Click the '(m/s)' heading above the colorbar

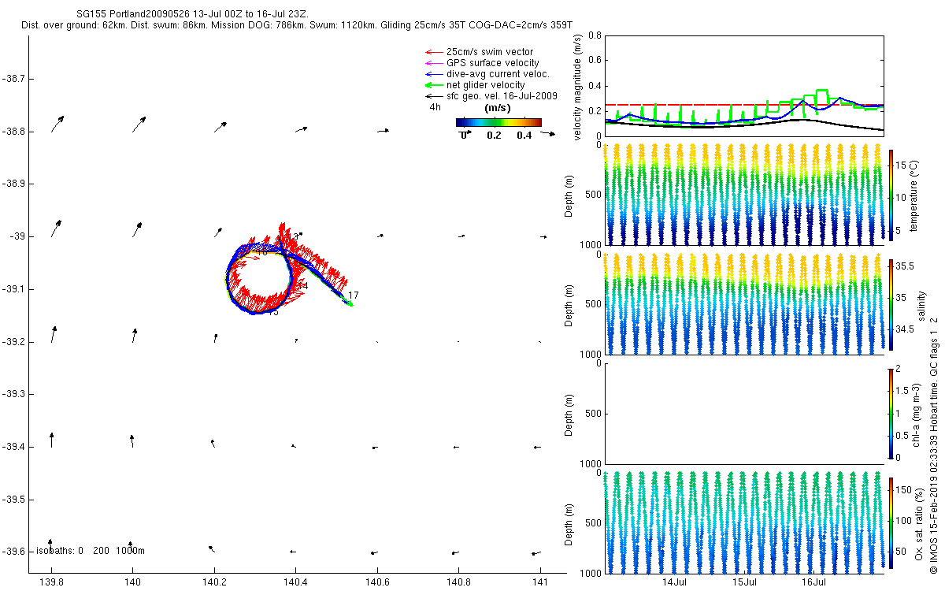tap(498, 108)
